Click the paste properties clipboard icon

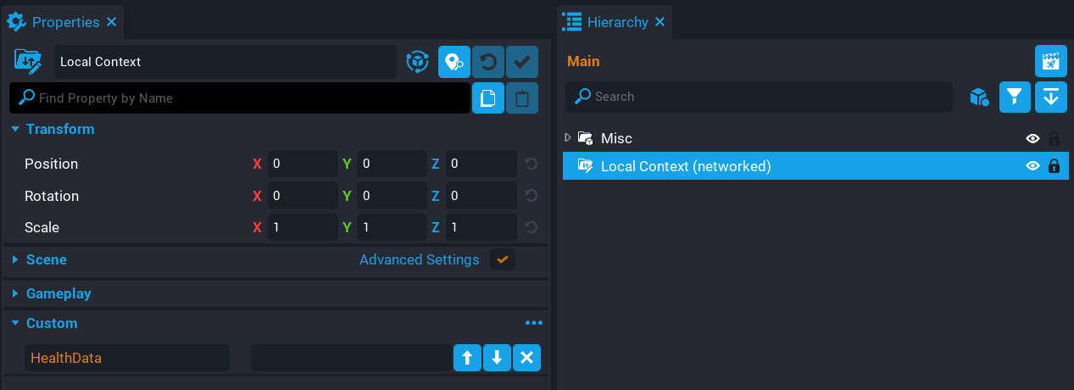(x=522, y=98)
